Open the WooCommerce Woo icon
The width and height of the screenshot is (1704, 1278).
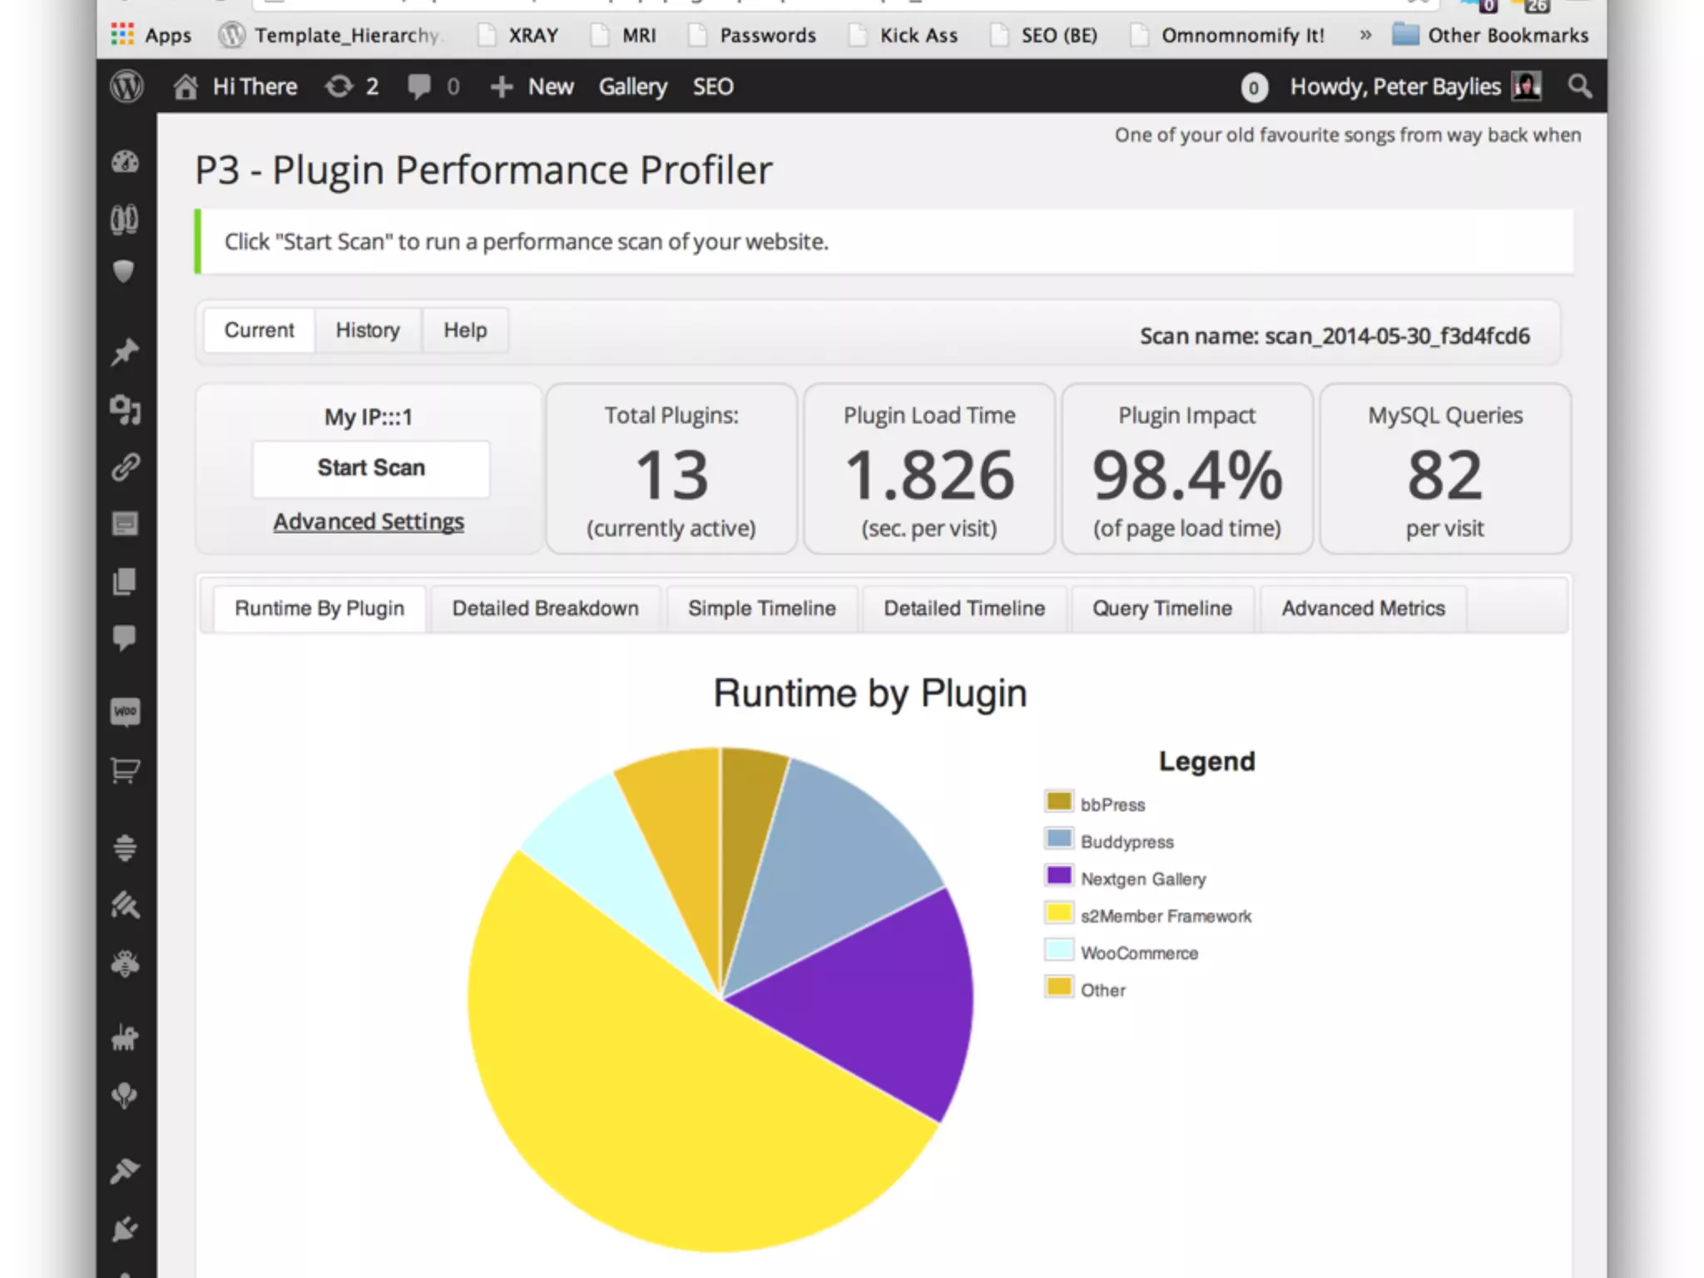[125, 711]
